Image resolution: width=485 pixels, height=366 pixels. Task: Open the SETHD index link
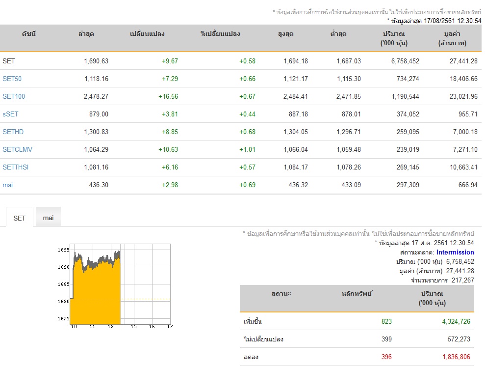click(x=13, y=132)
